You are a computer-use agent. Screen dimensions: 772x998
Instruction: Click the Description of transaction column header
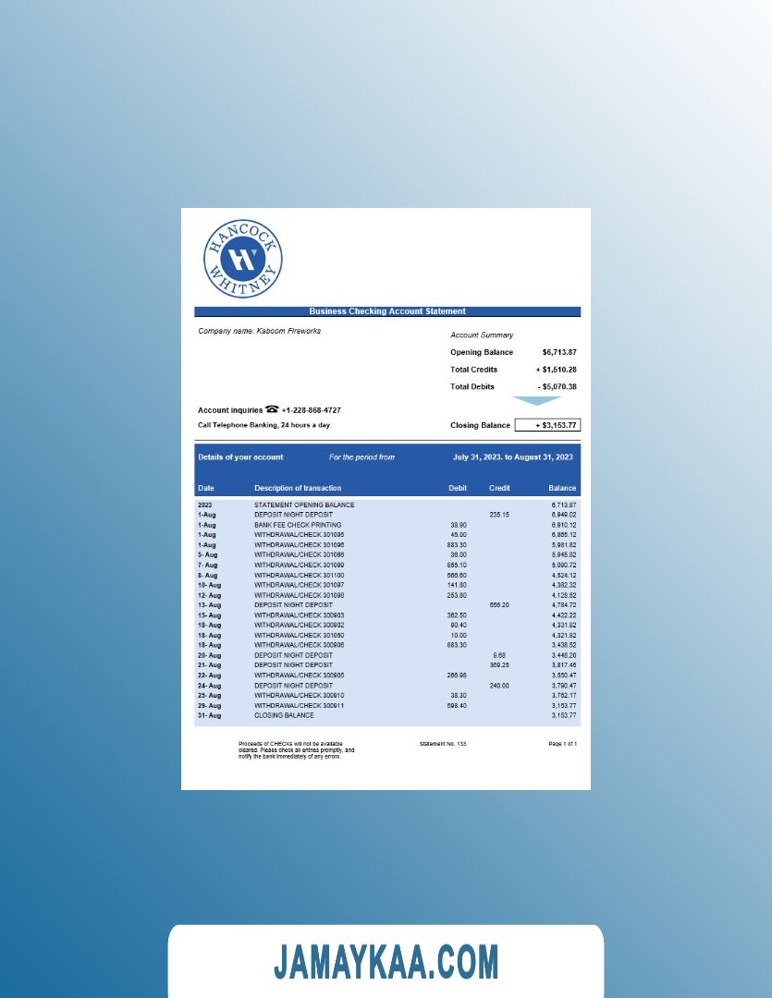pos(298,488)
